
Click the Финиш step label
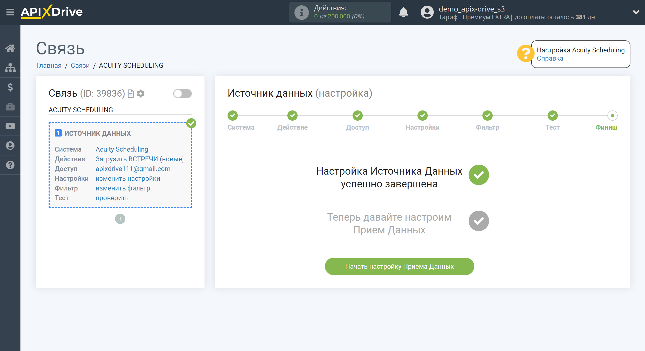click(x=606, y=127)
